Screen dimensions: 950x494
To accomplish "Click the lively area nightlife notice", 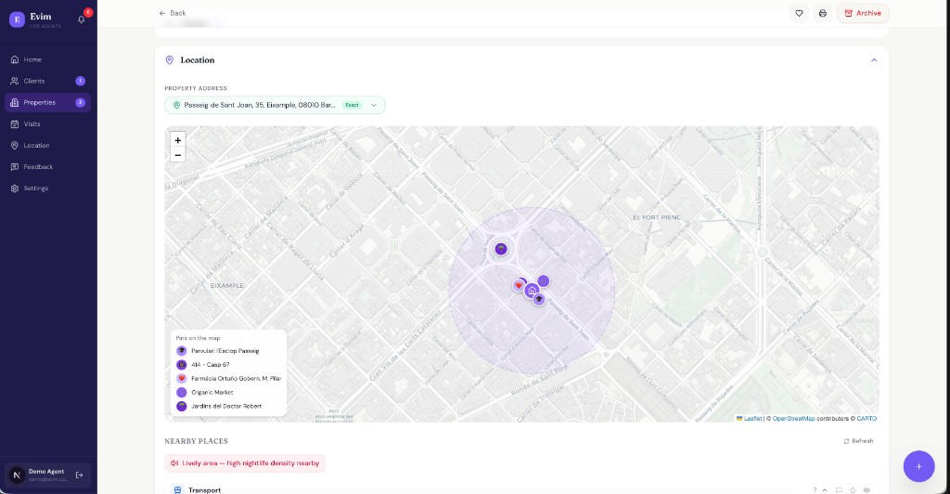I will (x=245, y=463).
